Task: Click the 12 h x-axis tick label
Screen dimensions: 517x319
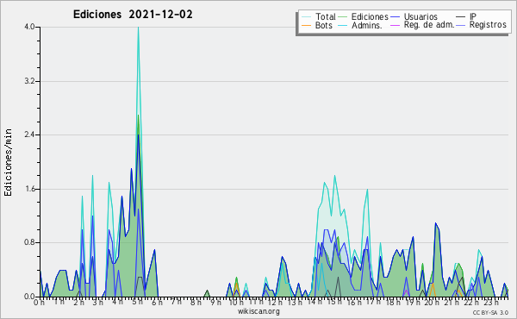Action: tap(274, 302)
